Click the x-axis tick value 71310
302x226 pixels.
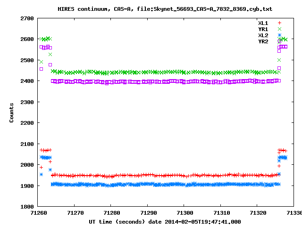[222, 213]
